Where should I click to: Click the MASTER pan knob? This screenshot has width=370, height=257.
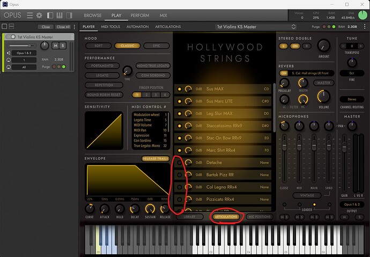click(352, 126)
